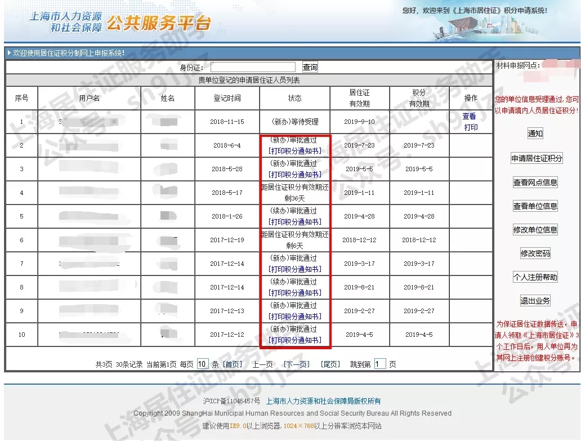Click 申请居住证积分 button
Viewport: 581px width, 441px height.
(536, 158)
